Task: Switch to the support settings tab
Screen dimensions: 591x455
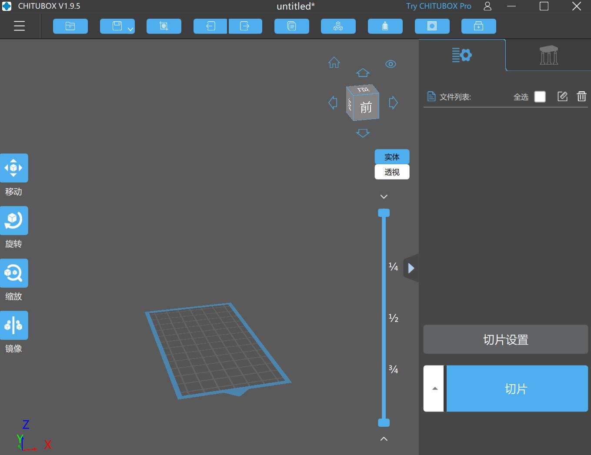Action: pos(548,55)
